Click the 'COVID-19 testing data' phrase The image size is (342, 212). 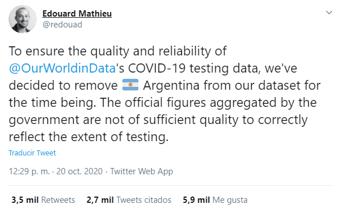193,68
